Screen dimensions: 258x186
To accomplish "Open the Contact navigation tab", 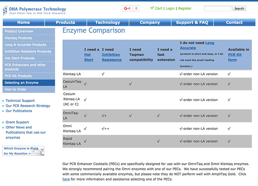I will (234, 22).
